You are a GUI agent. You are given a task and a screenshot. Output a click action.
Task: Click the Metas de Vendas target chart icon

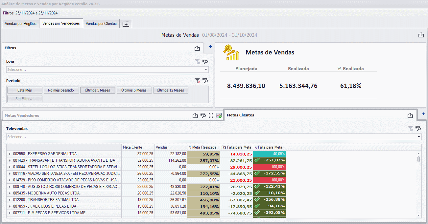point(231,52)
